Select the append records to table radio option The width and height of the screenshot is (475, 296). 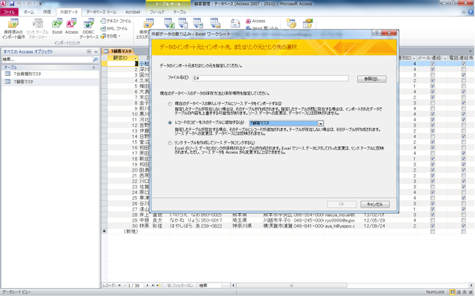(x=171, y=122)
